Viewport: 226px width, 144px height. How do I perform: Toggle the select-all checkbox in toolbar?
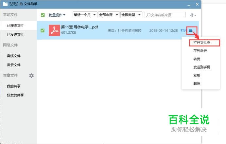43,15
